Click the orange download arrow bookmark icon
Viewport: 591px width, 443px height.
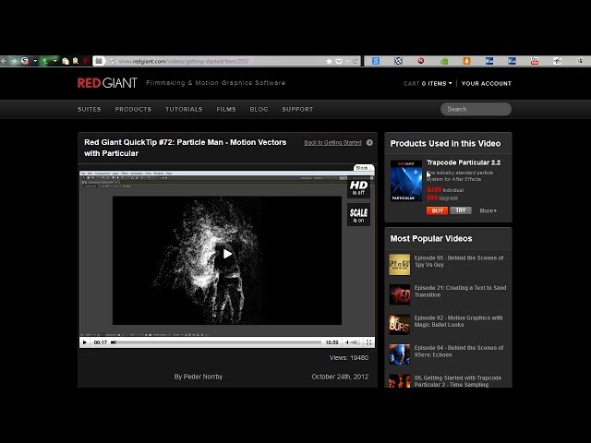tap(466, 61)
